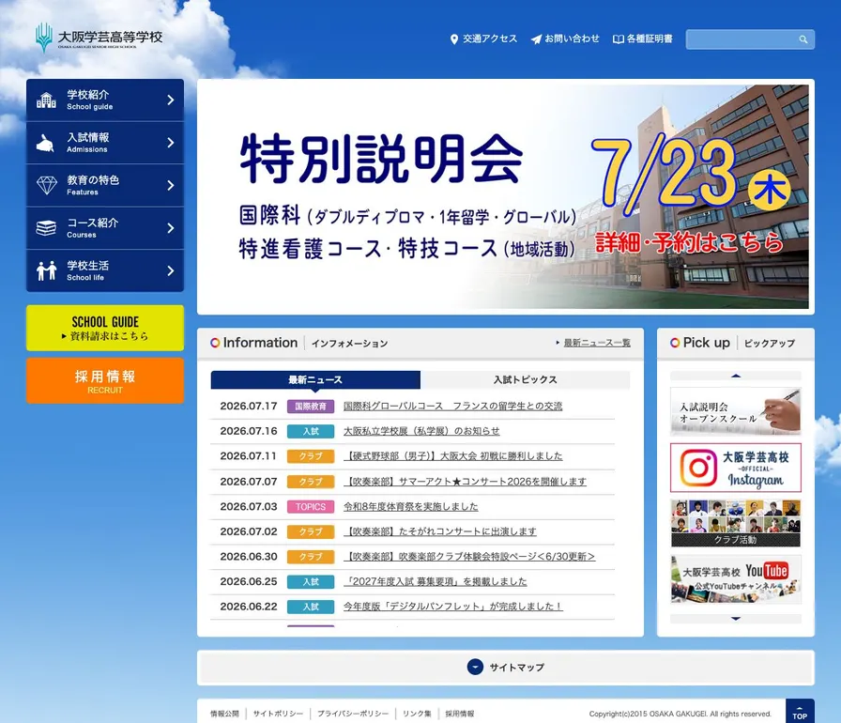841x723 pixels.
Task: Open news 大阪私立学校展(私学展)のお知らせ
Action: [x=421, y=431]
